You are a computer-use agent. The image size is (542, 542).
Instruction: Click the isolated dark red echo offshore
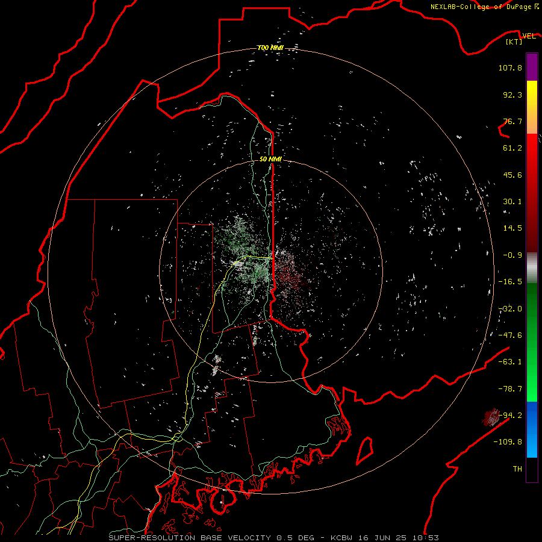491,417
